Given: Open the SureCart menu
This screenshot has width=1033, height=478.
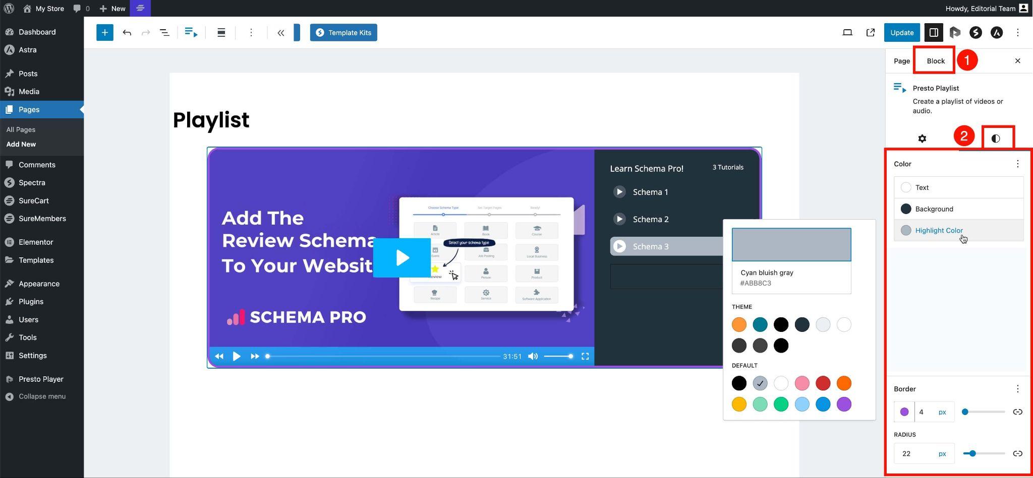Looking at the screenshot, I should tap(42, 200).
